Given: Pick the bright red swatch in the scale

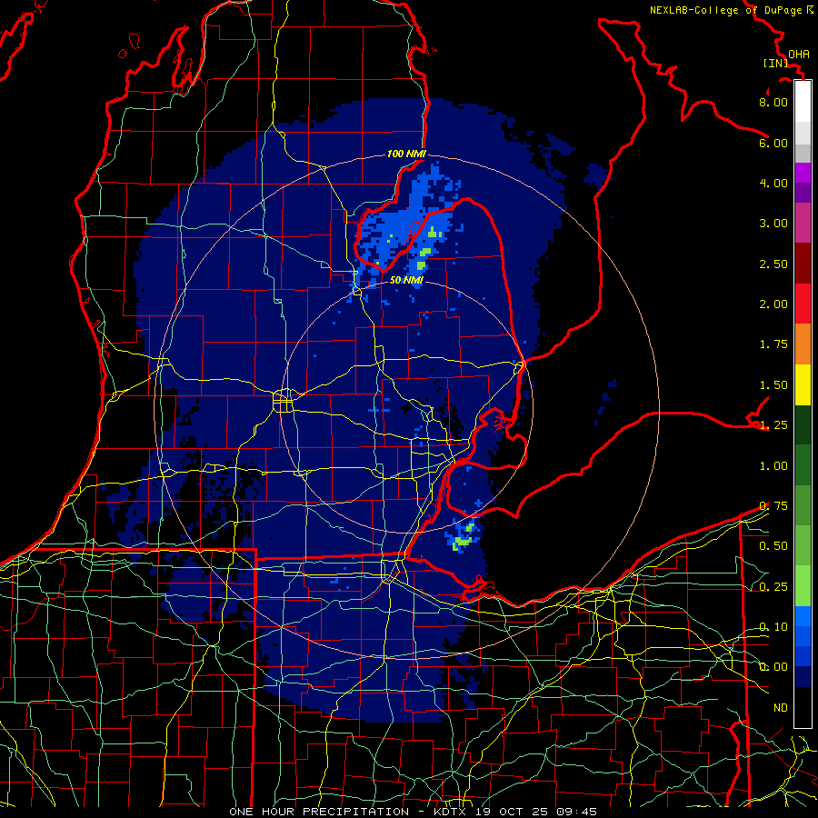Looking at the screenshot, I should point(803,304).
